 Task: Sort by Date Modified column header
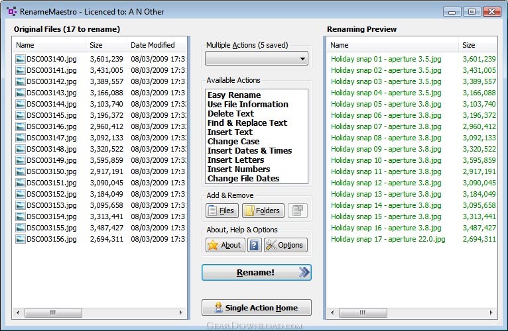click(157, 45)
